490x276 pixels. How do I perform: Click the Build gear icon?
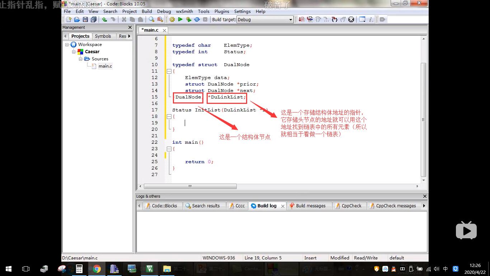point(172,19)
